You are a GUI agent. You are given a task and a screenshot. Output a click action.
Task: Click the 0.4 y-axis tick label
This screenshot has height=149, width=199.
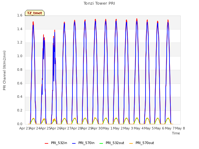[x=20, y=97]
